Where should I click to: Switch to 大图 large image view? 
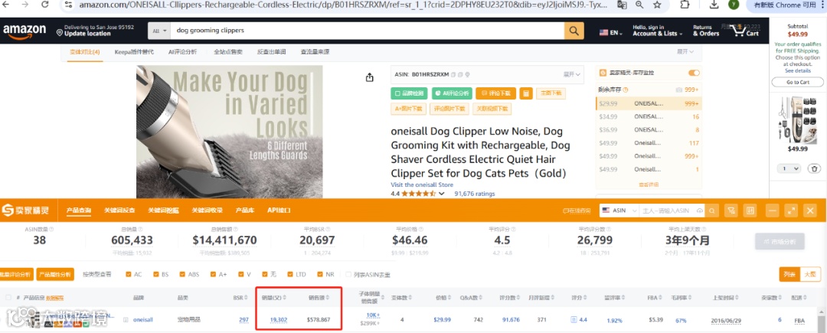pos(811,275)
